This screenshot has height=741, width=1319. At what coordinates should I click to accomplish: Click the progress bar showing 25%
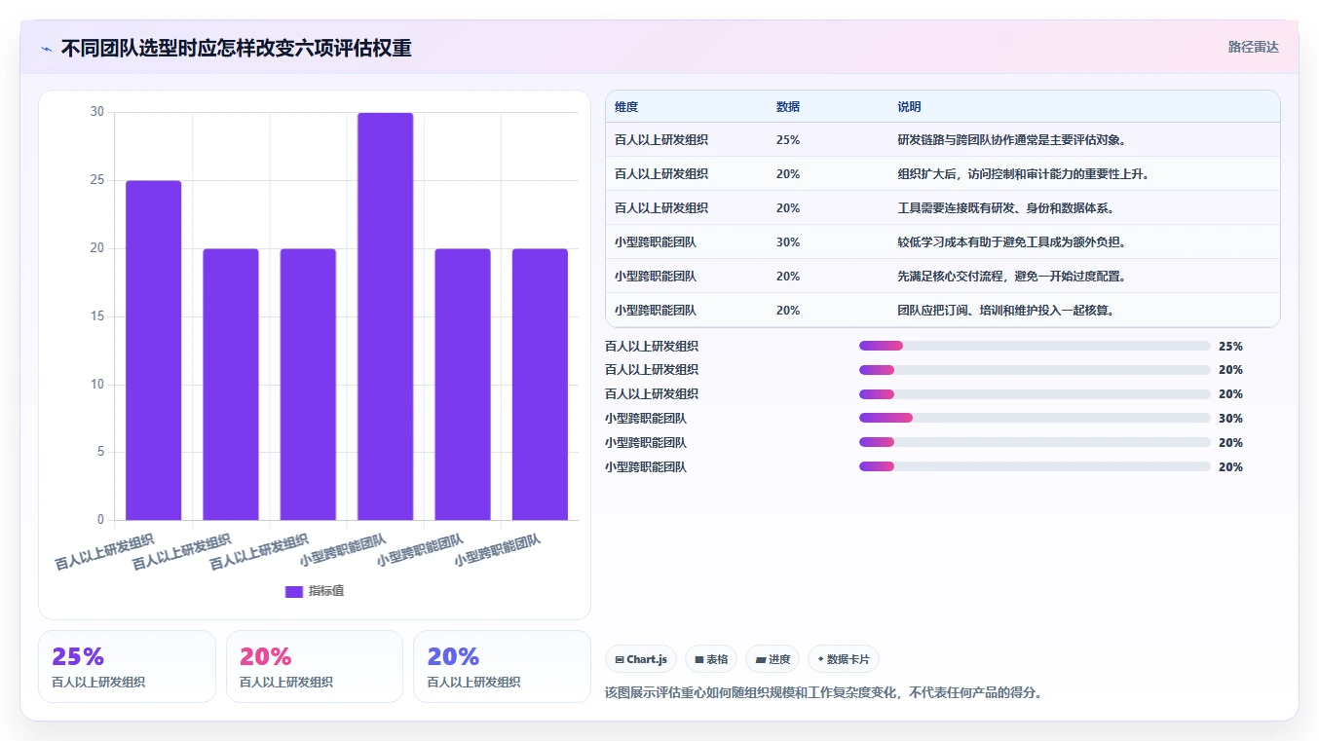tap(1035, 346)
